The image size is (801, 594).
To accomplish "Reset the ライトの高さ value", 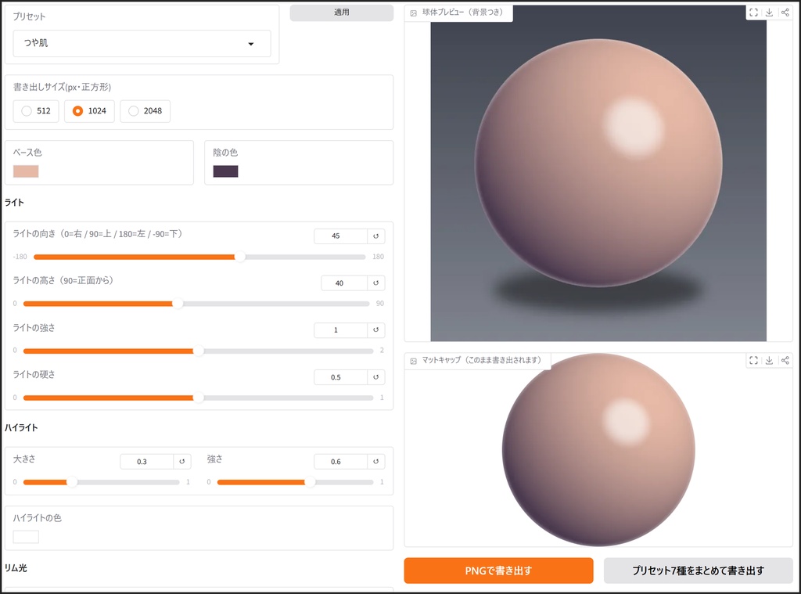I will 376,283.
